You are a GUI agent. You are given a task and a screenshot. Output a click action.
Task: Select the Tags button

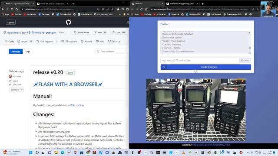[27, 52]
